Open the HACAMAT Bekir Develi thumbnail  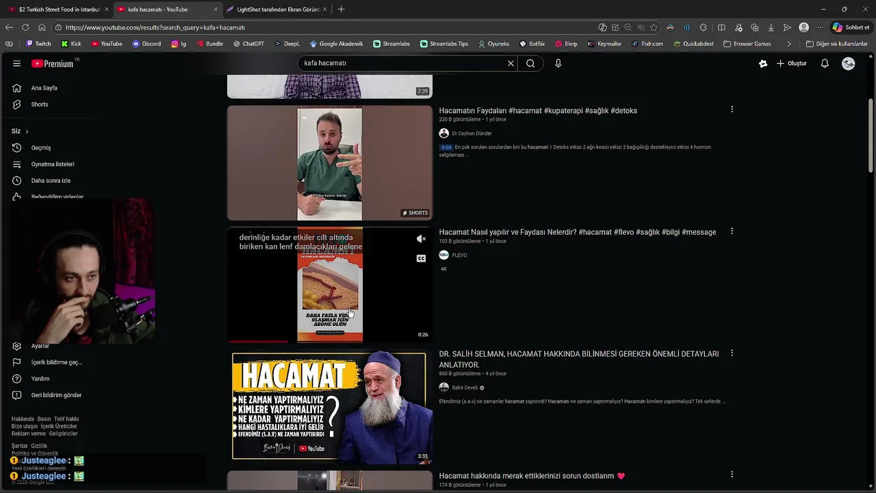coord(330,406)
